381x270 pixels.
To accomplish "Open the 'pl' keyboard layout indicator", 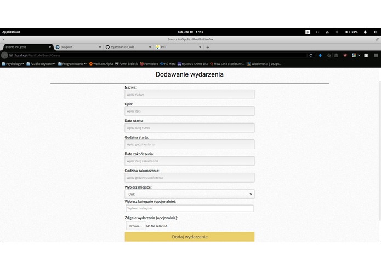I will (308, 32).
